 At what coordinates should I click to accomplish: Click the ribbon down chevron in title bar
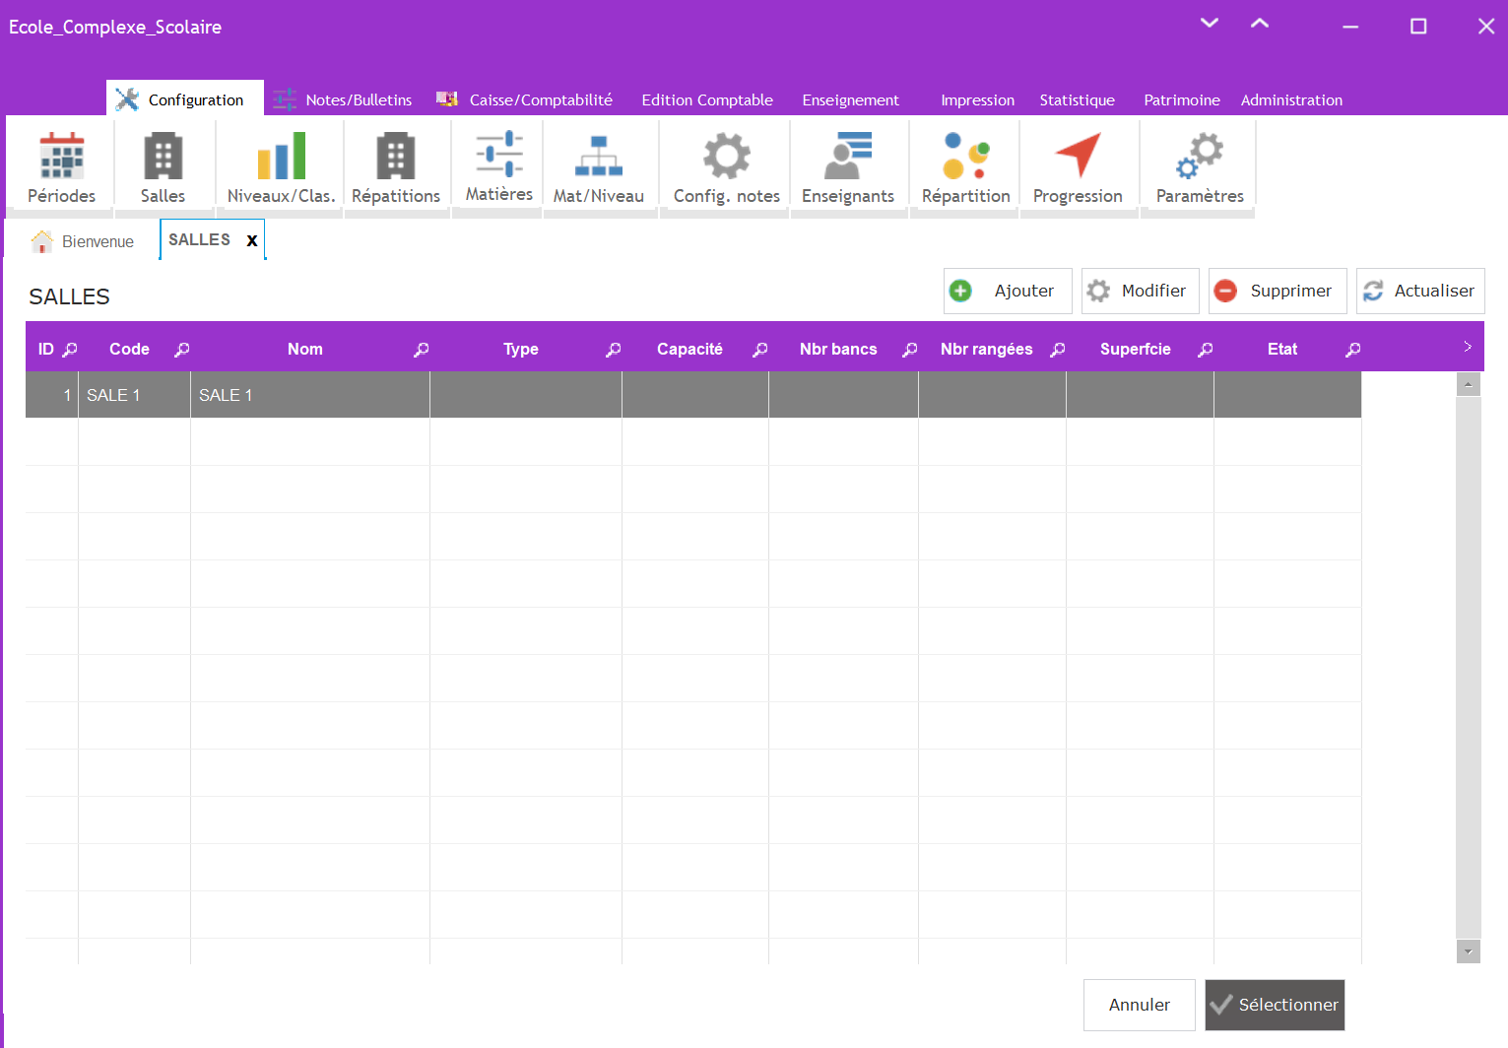pos(1210,24)
